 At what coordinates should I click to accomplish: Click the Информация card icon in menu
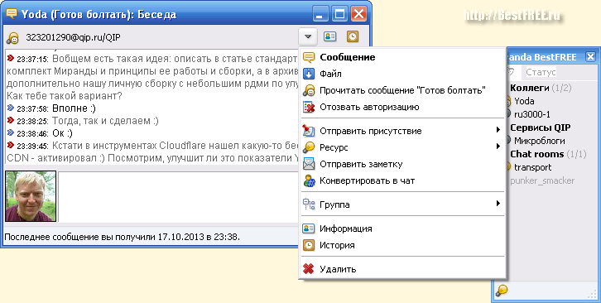click(x=309, y=228)
